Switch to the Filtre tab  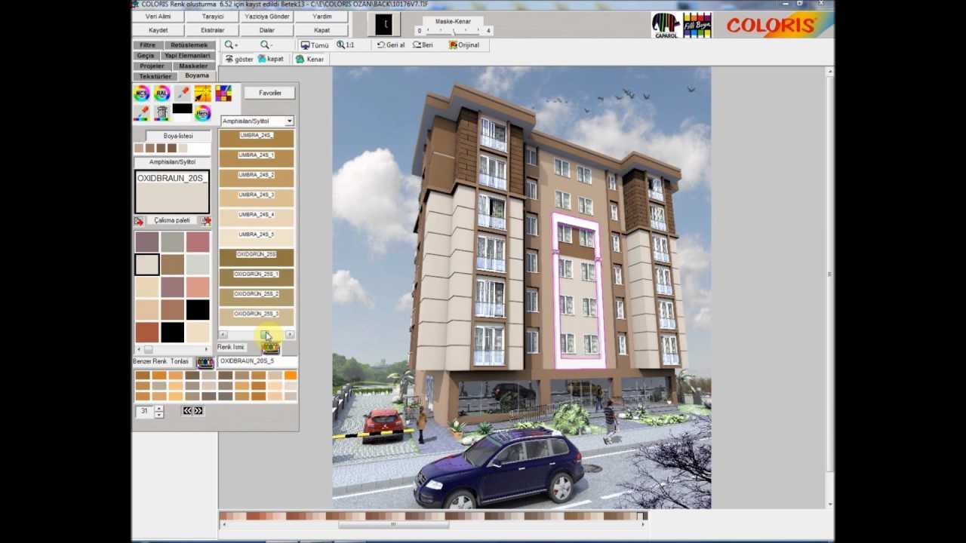pyautogui.click(x=148, y=45)
